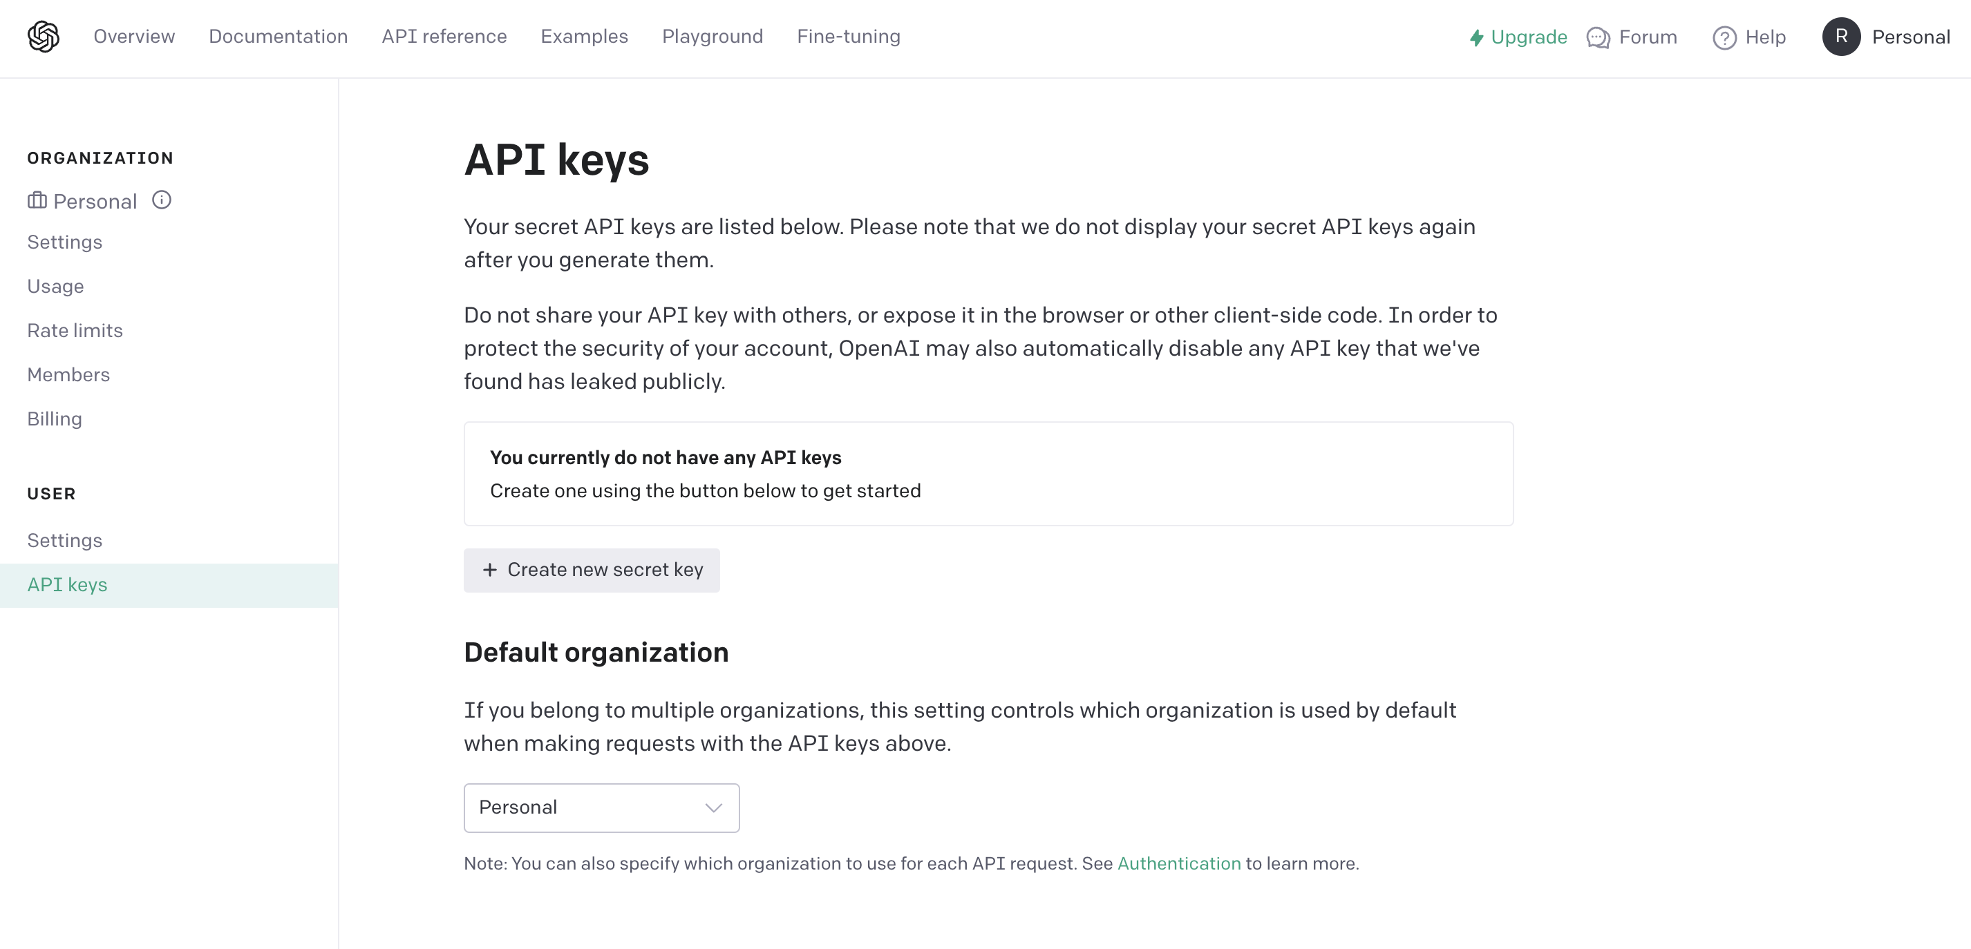This screenshot has width=1971, height=949.
Task: Click the OpenAI logo icon
Action: (x=44, y=37)
